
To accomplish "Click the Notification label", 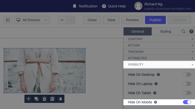I will click(88, 6).
